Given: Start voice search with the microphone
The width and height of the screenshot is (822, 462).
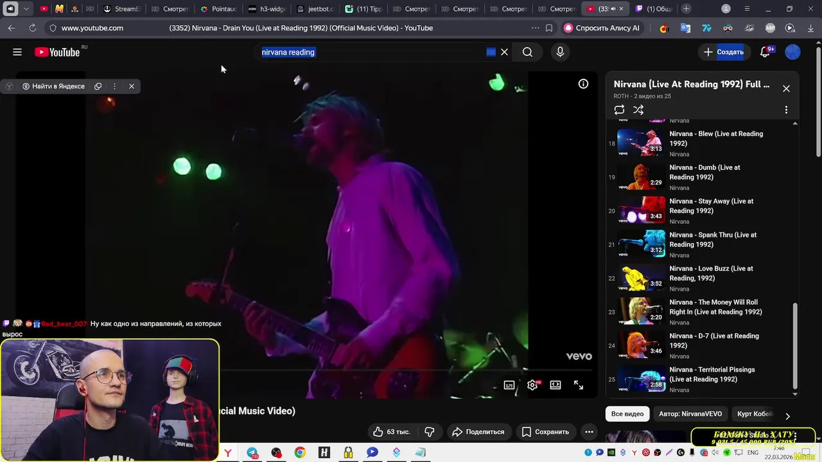Looking at the screenshot, I should [x=560, y=52].
